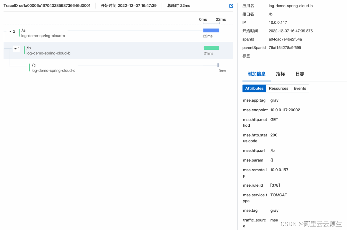Click mse.service.type value TOMCAT
This screenshot has width=347, height=230.
[279, 195]
